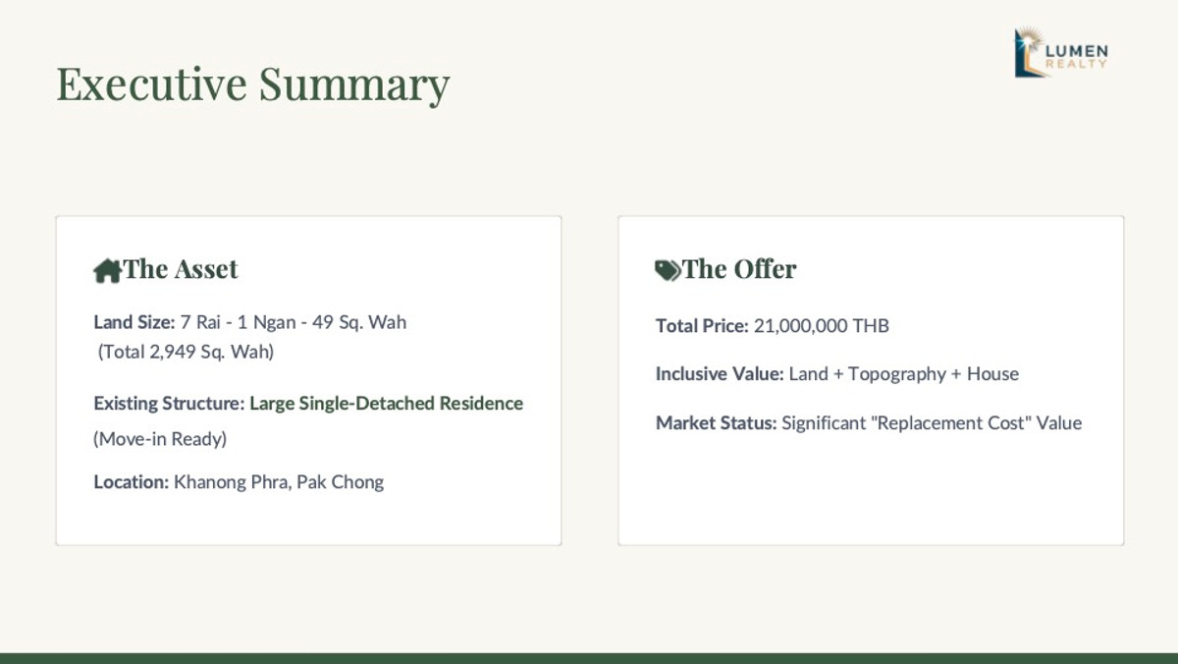Image resolution: width=1178 pixels, height=664 pixels.
Task: Select the "Location:" label
Action: point(132,482)
